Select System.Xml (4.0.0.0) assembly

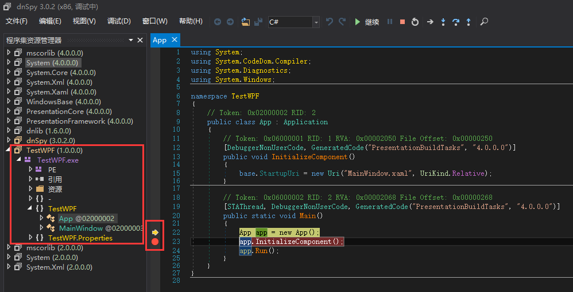click(59, 82)
